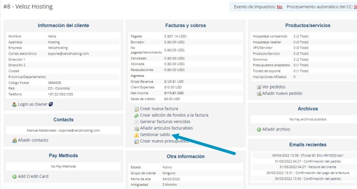Select Crear nuevo presupuesto link
This screenshot has width=357, height=189.
(164, 141)
